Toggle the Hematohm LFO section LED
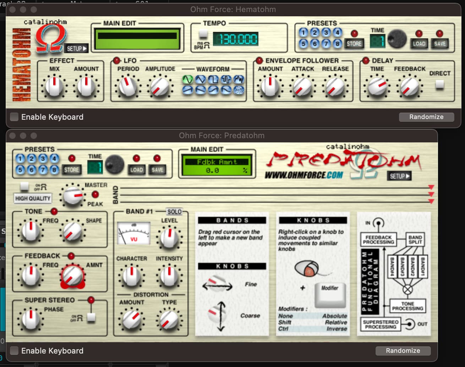Viewport: 465px width, 367px height. (x=117, y=60)
